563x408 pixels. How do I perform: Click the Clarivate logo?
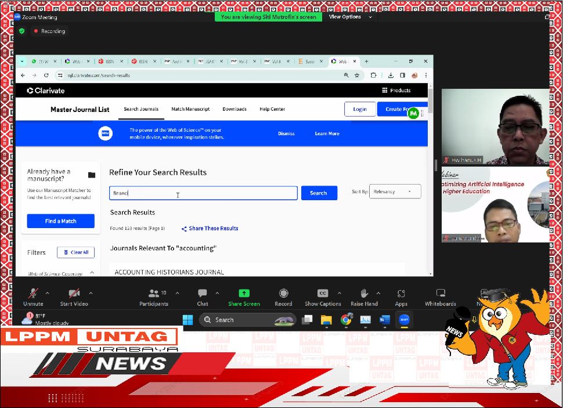pyautogui.click(x=46, y=91)
